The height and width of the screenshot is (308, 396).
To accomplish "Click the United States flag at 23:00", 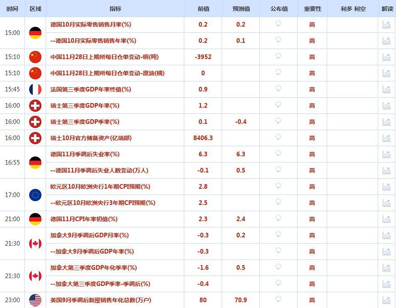I will click(x=35, y=300).
